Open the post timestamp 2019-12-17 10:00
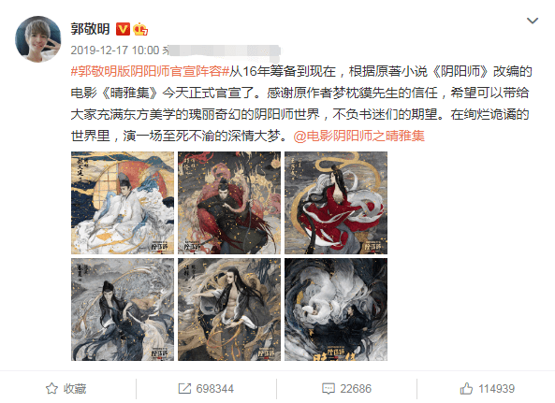 pos(115,50)
